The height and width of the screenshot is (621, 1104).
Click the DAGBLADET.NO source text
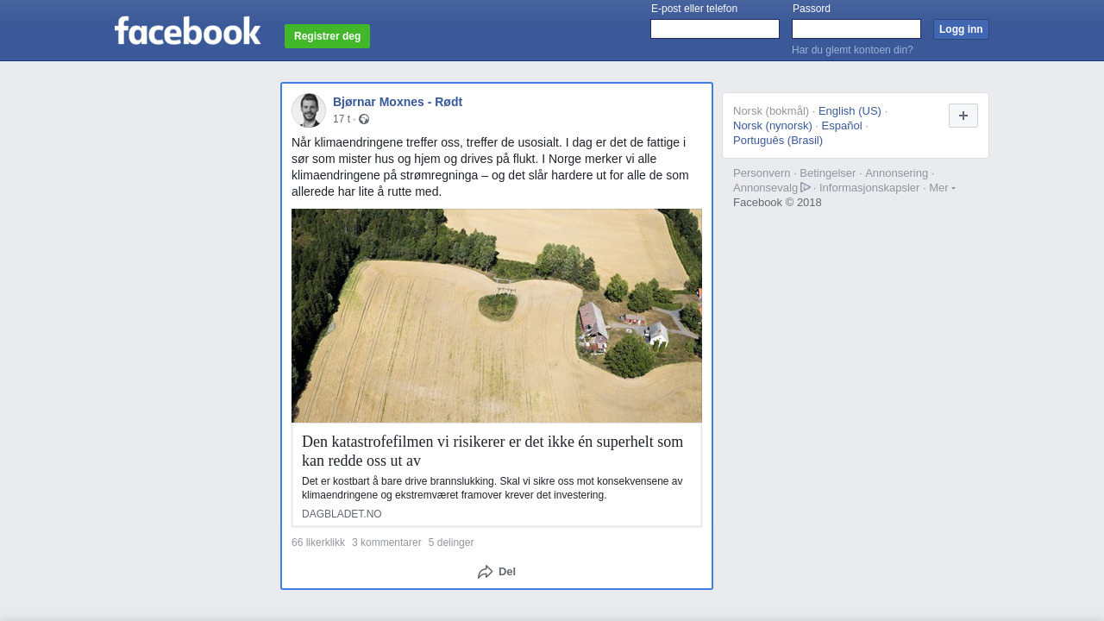coord(342,514)
